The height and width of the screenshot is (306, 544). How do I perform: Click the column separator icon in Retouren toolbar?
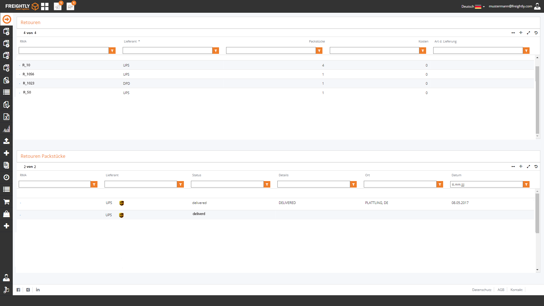click(521, 33)
